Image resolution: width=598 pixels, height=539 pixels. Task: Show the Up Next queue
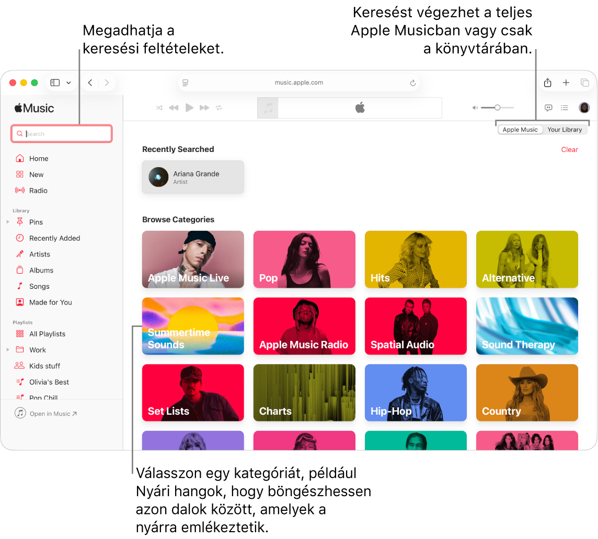[x=565, y=108]
